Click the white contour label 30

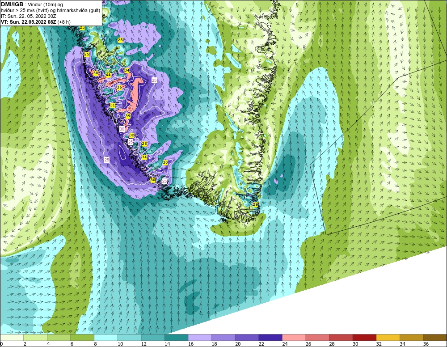(122, 129)
